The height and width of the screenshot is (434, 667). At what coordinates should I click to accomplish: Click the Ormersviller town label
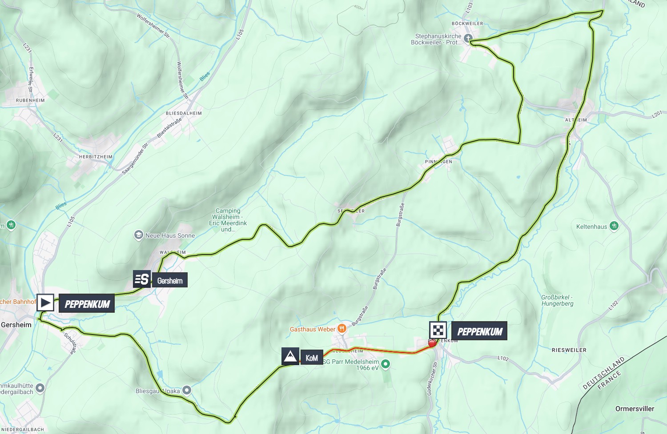pos(635,409)
